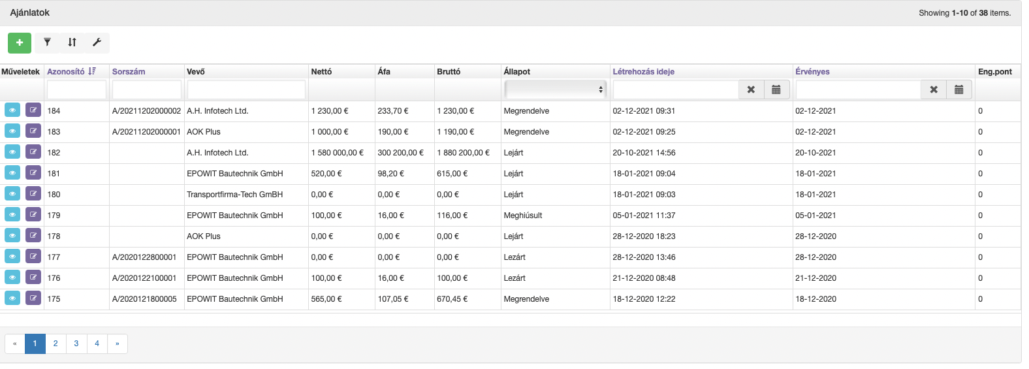Open the wrench settings tool
Viewport: 1029px width, 369px height.
point(97,42)
